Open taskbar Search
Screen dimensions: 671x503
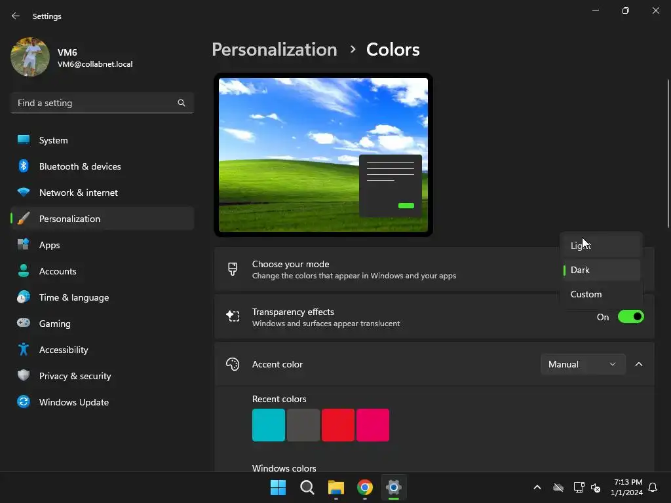307,487
